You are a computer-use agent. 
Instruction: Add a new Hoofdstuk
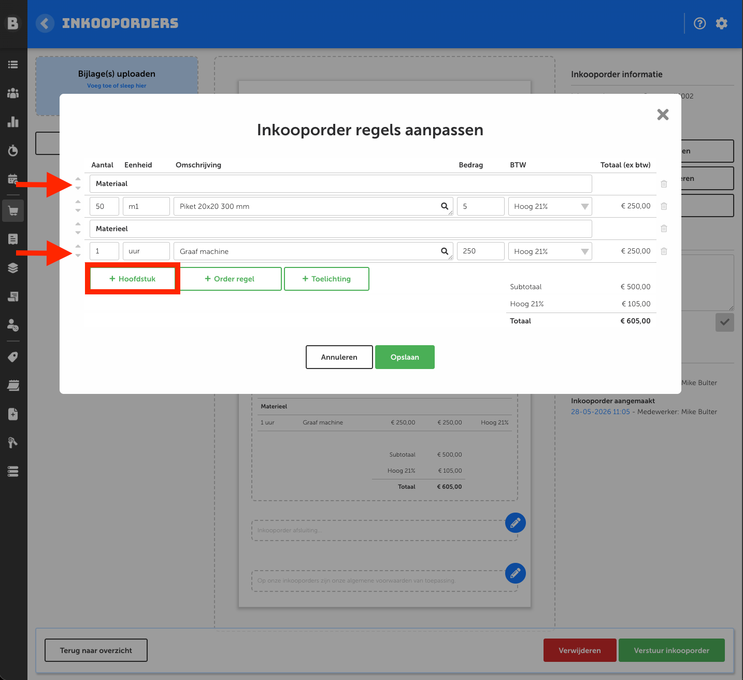point(133,279)
